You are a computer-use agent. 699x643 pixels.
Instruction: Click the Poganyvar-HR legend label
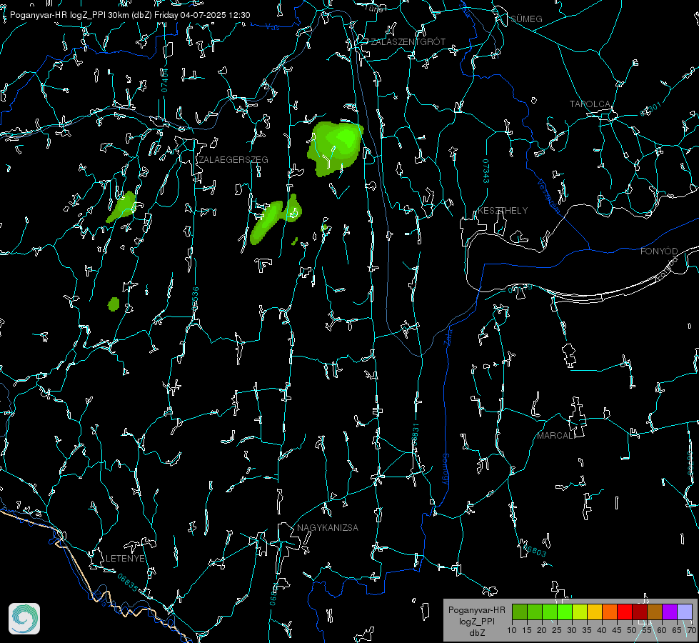point(476,610)
